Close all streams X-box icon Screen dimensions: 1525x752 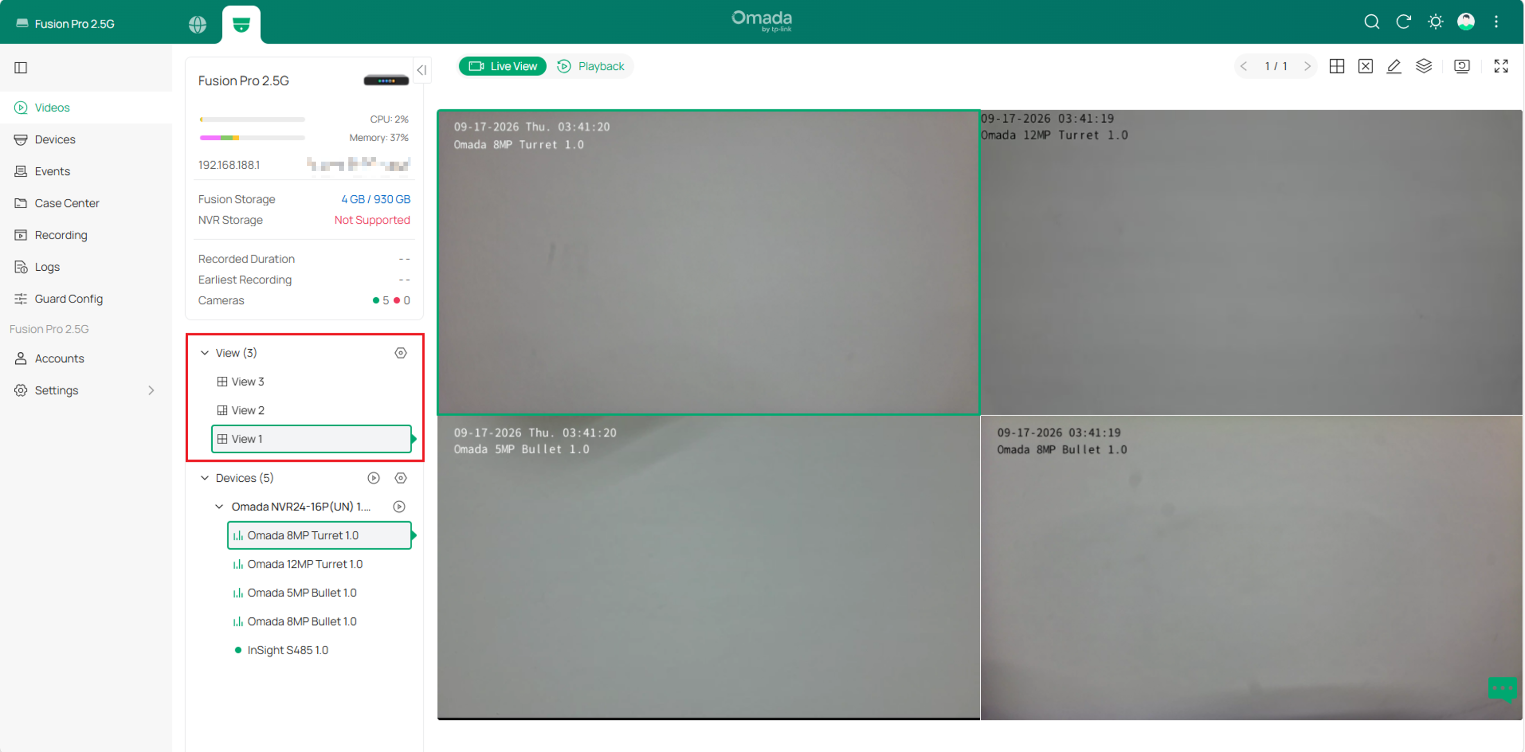coord(1365,66)
